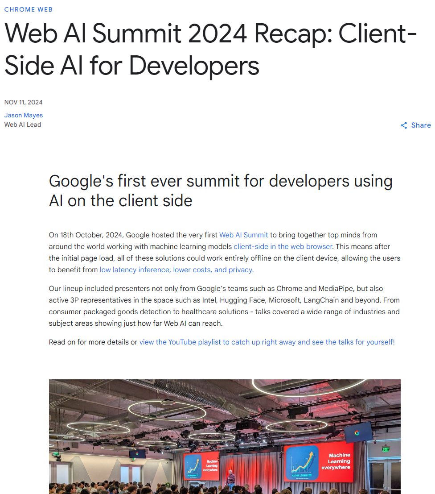Click the paragraph starting Our lineup included
The width and height of the screenshot is (435, 494).
click(225, 306)
